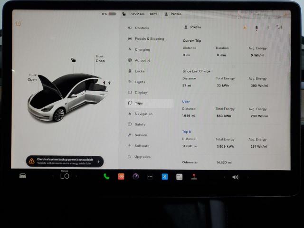Open the Lights settings
This screenshot has height=228, width=304.
pyautogui.click(x=136, y=82)
